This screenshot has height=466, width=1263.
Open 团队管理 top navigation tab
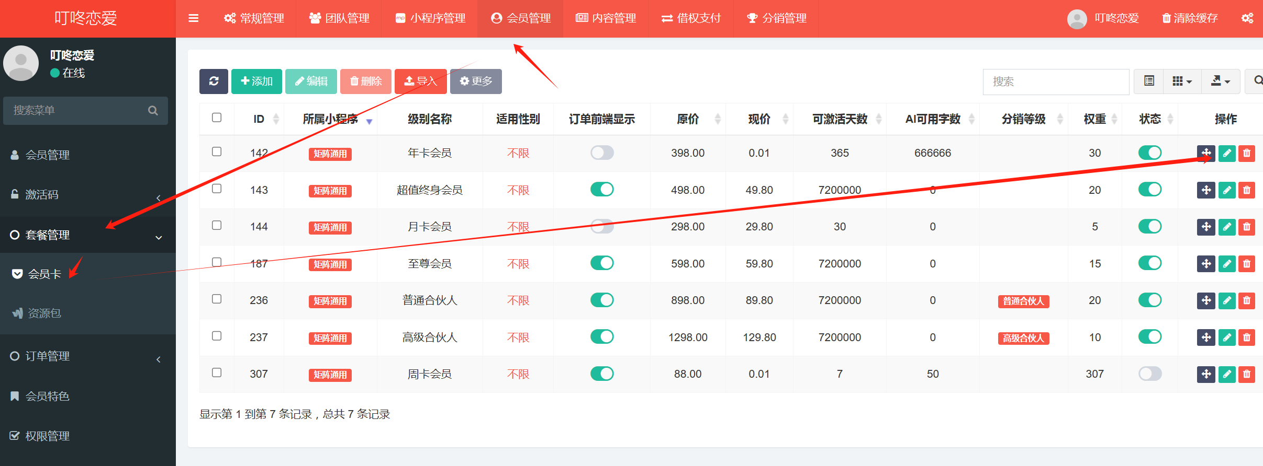[339, 18]
